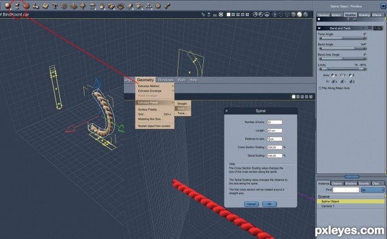This screenshot has height=239, width=387.
Task: Toggle the Z checkbox in the In row
Action: [351, 82]
